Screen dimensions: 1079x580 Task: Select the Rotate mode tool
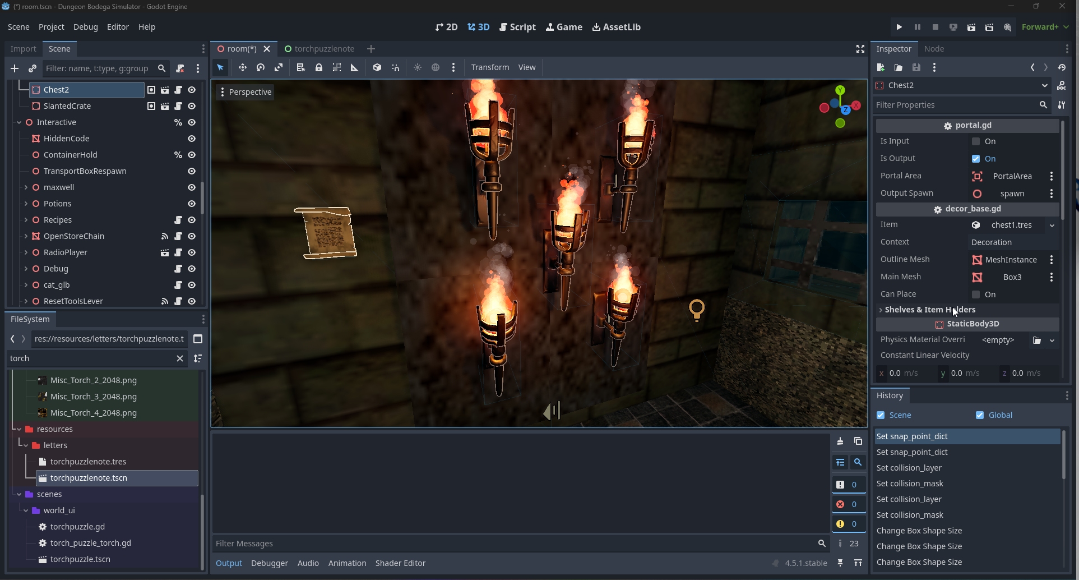261,67
